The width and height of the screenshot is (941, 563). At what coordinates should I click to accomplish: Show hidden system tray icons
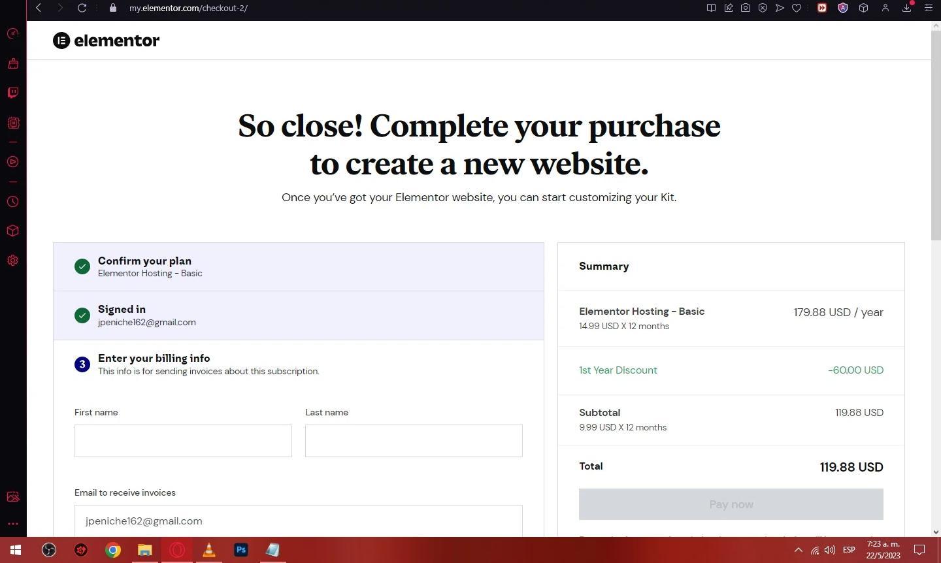click(798, 550)
